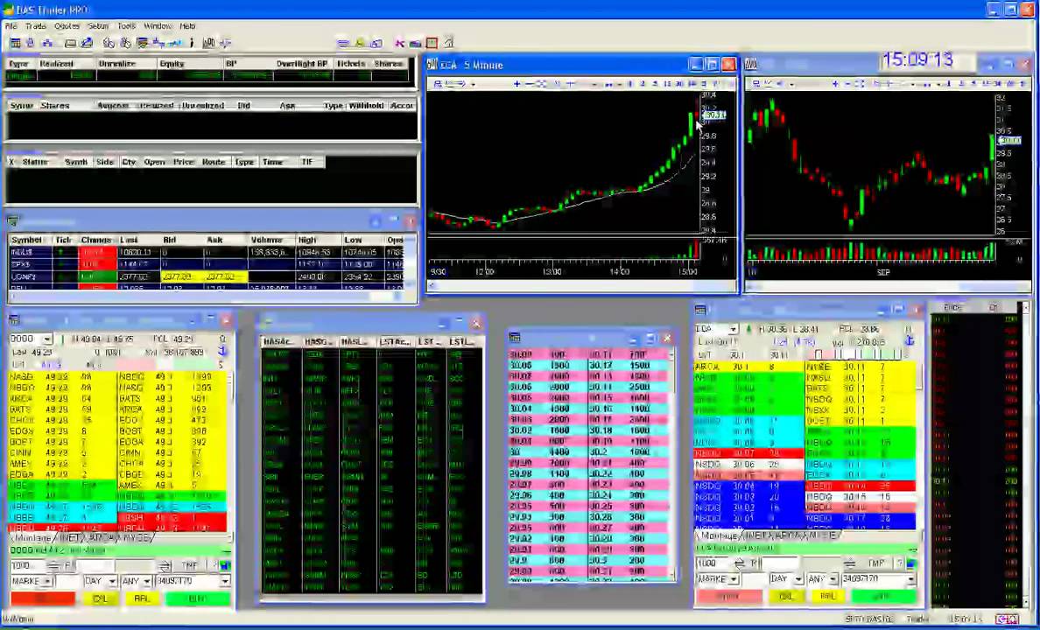
Task: Open the Quotes menu
Action: coord(67,26)
